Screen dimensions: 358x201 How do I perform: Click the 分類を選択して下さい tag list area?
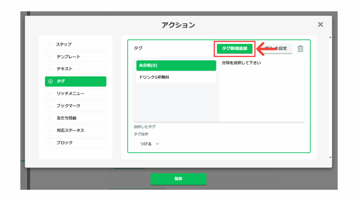[262, 91]
